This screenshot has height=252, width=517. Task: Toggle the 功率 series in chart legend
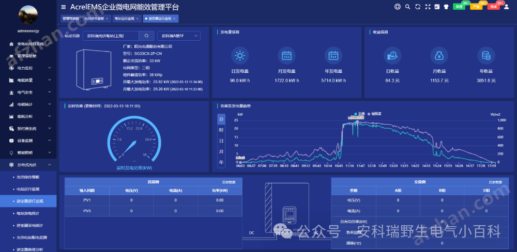(360, 114)
